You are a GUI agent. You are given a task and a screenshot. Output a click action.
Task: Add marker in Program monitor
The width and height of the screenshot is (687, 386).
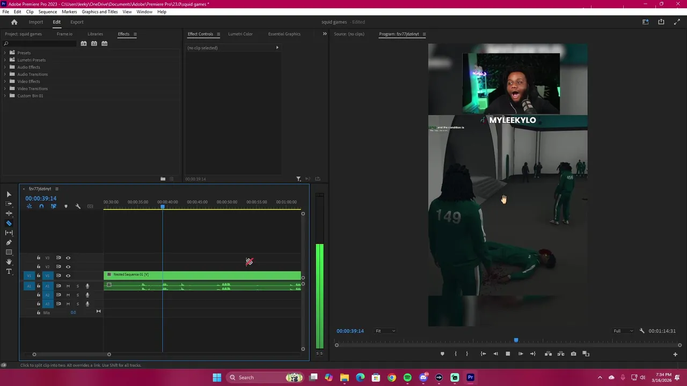click(x=442, y=354)
